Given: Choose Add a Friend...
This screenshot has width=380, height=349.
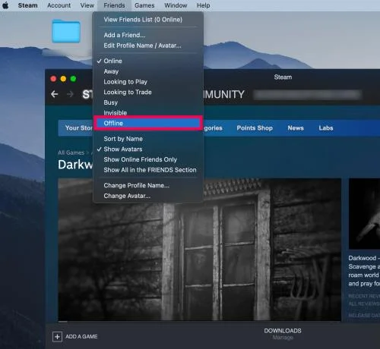Looking at the screenshot, I should click(x=148, y=35).
